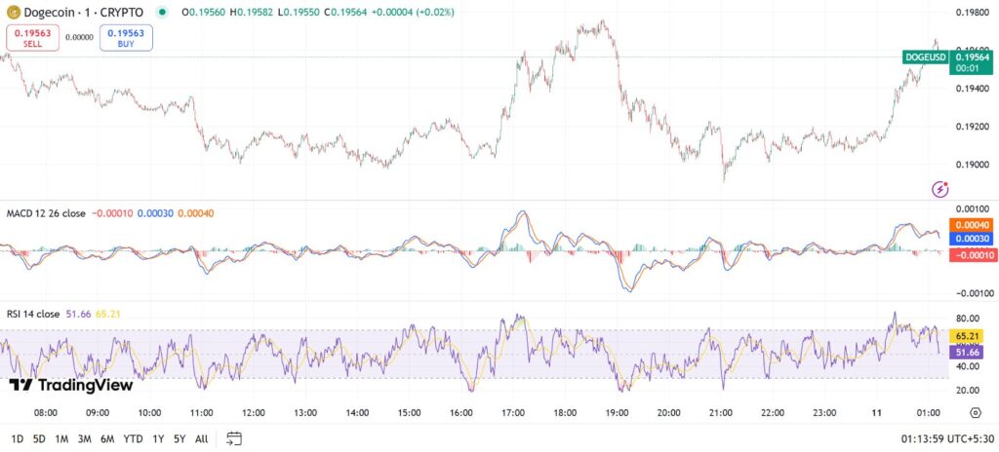Switch to the 1M range
The height and width of the screenshot is (452, 999).
click(x=61, y=439)
